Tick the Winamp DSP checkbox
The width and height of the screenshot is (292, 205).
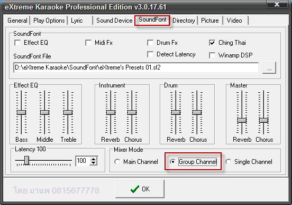[x=212, y=55]
